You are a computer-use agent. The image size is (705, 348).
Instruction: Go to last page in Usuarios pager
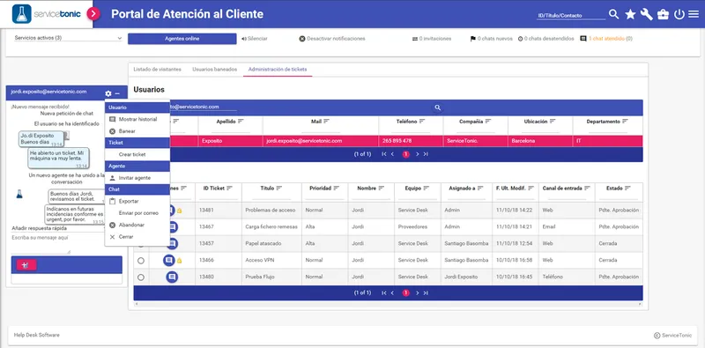point(426,154)
